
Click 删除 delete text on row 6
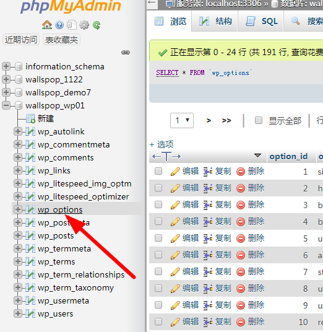(x=256, y=255)
